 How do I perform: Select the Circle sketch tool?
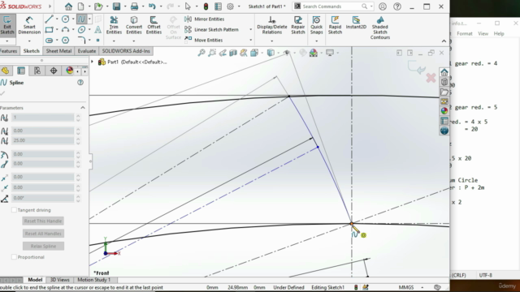(x=66, y=19)
